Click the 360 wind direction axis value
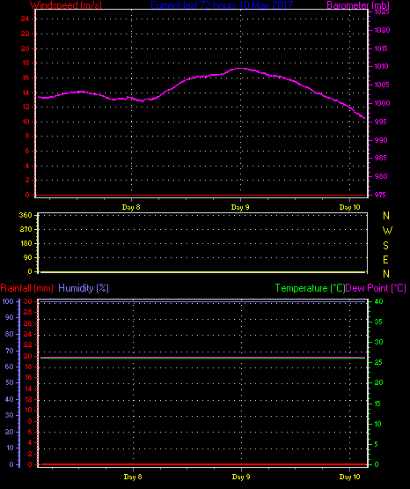This screenshot has width=410, height=489. (26, 215)
